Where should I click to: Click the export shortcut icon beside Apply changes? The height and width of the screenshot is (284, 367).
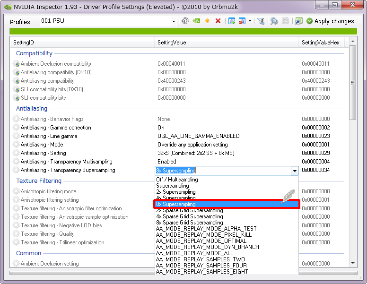click(x=298, y=21)
